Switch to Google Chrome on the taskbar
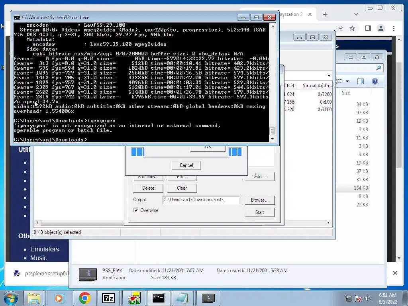 [x=84, y=298]
